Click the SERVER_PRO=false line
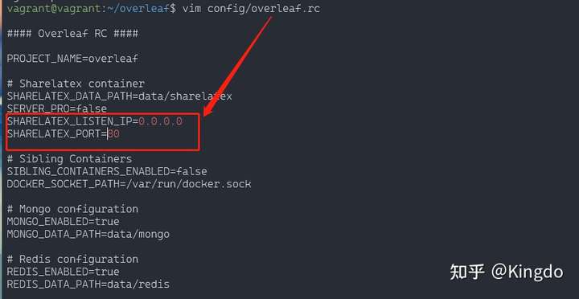Image resolution: width=579 pixels, height=299 pixels. [x=57, y=109]
